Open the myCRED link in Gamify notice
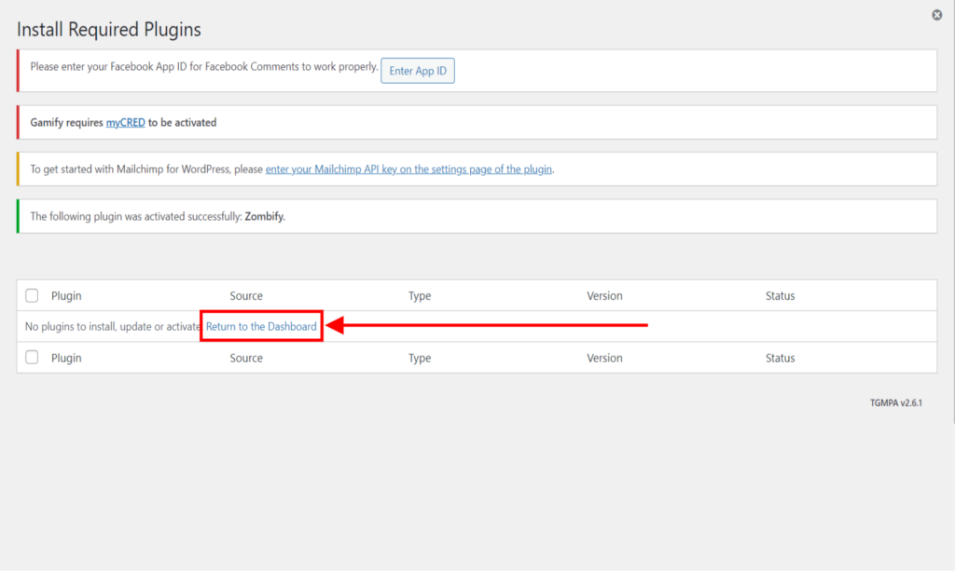This screenshot has width=955, height=571. 125,122
